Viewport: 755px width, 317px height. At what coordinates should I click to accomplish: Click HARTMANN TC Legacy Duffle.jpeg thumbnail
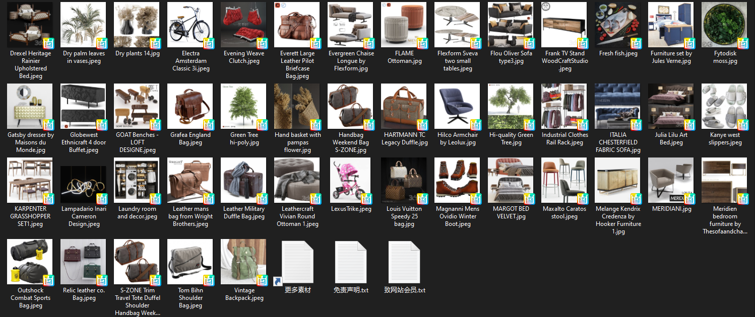[404, 106]
